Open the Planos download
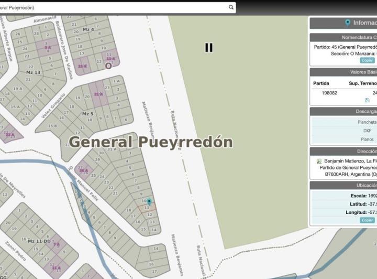Image resolution: width=377 pixels, height=279 pixels. 367,139
